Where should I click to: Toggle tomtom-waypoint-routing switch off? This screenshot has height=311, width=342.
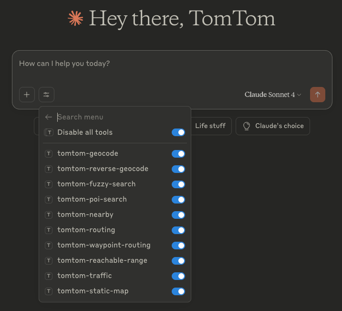click(x=178, y=246)
